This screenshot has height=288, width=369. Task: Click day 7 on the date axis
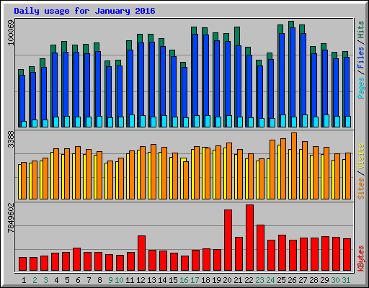tap(89, 280)
